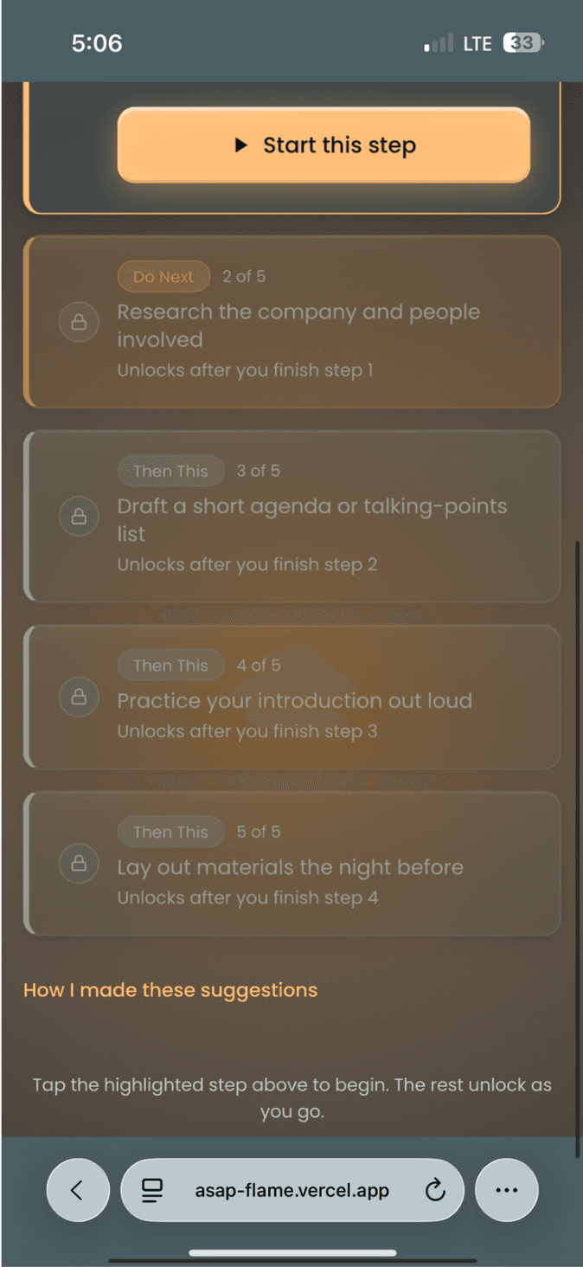Tap the page settings icon in address bar

pyautogui.click(x=153, y=1191)
